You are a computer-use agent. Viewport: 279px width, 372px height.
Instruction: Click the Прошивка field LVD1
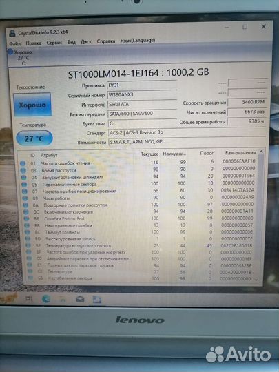click(142, 85)
